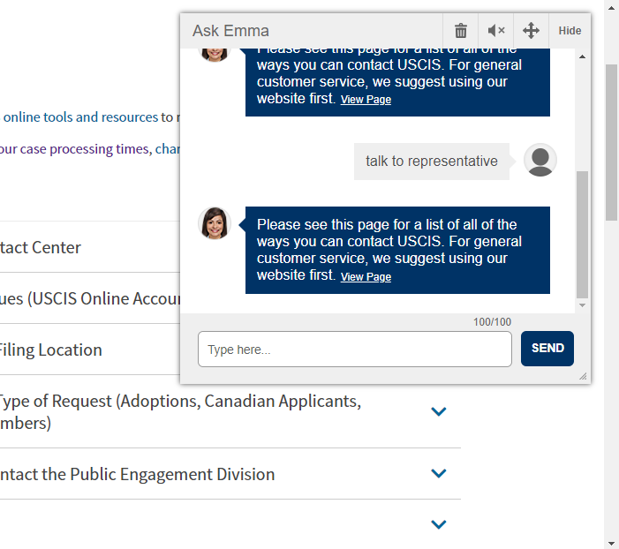Expand the Public Engagement Division section
The width and height of the screenshot is (619, 549).
438,474
